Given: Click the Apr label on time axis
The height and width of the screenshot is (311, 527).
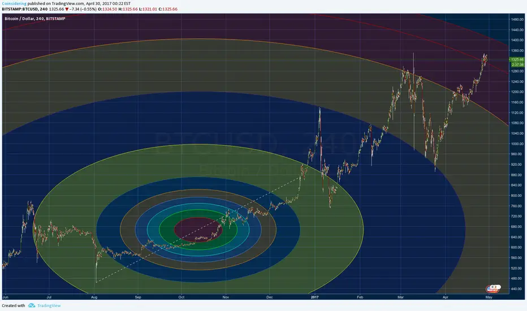Looking at the screenshot, I should tap(446, 297).
